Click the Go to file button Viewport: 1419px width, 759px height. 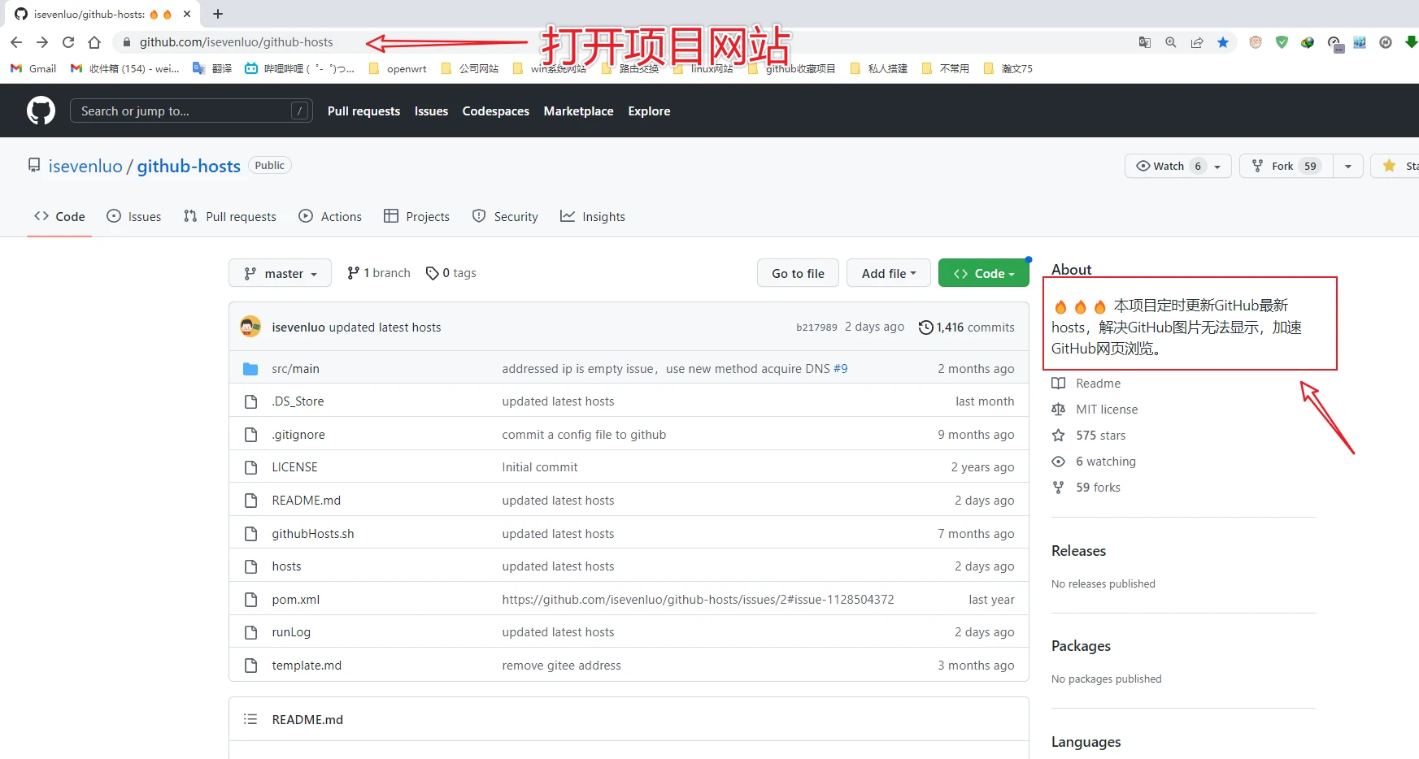coord(798,273)
